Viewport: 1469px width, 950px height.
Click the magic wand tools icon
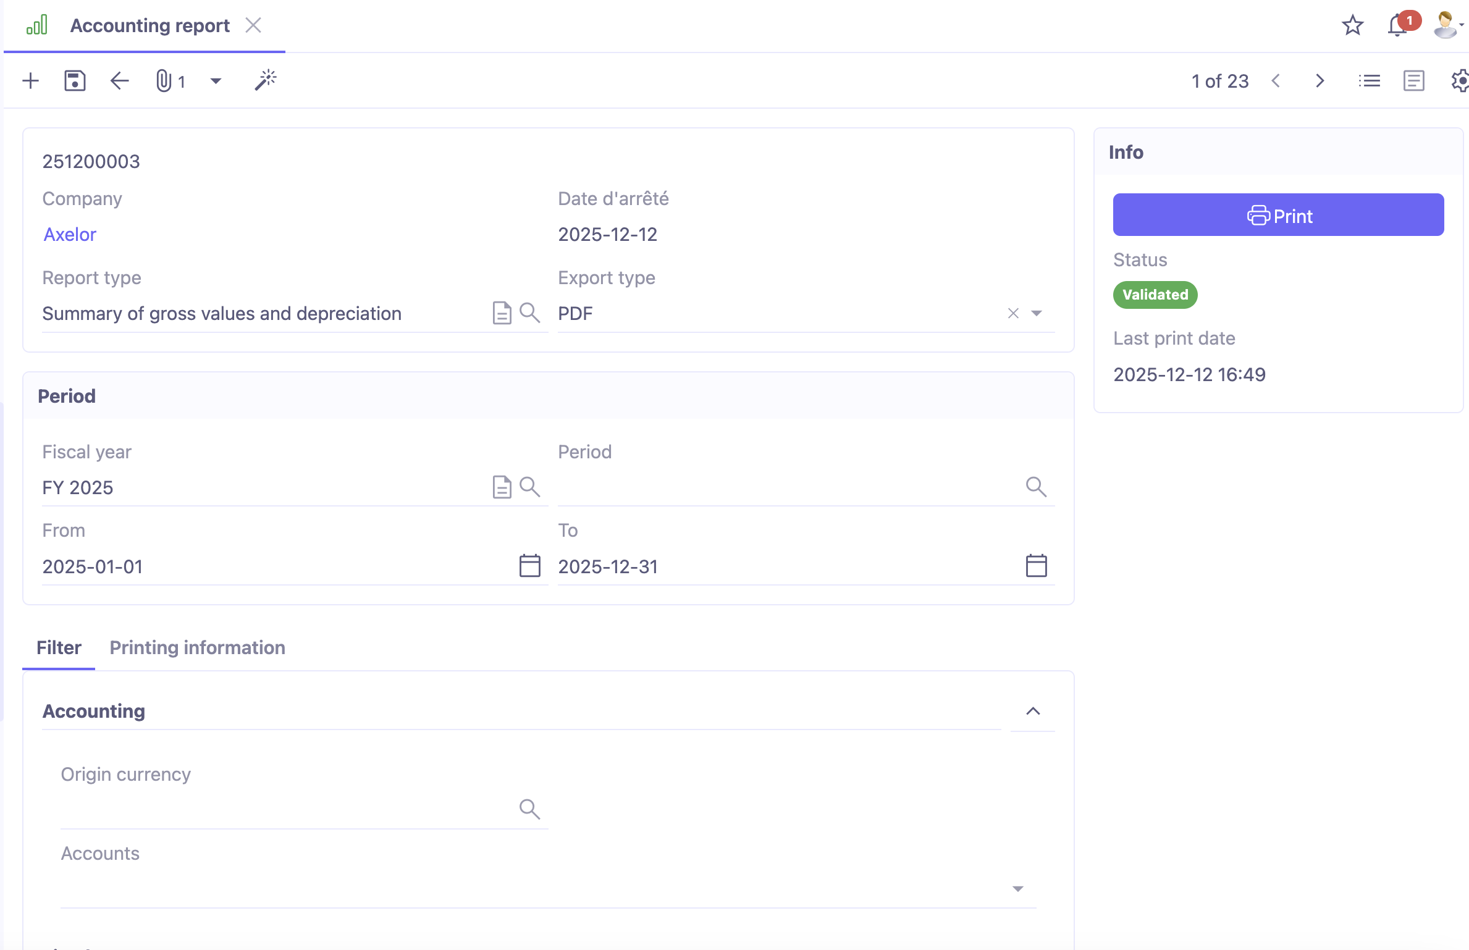(266, 80)
